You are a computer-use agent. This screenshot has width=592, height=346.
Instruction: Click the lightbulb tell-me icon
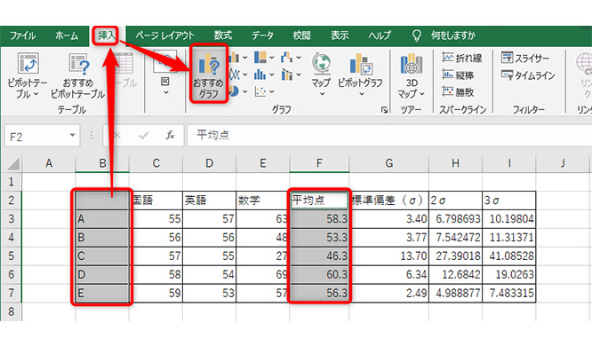pyautogui.click(x=416, y=35)
